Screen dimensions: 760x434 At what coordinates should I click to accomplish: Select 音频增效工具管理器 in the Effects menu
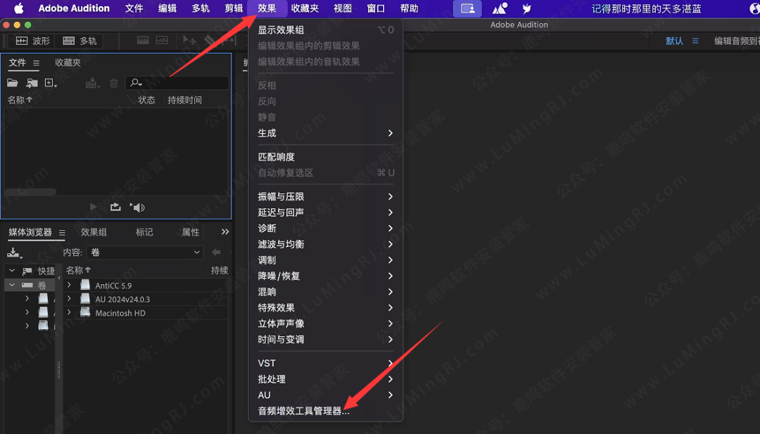(303, 411)
